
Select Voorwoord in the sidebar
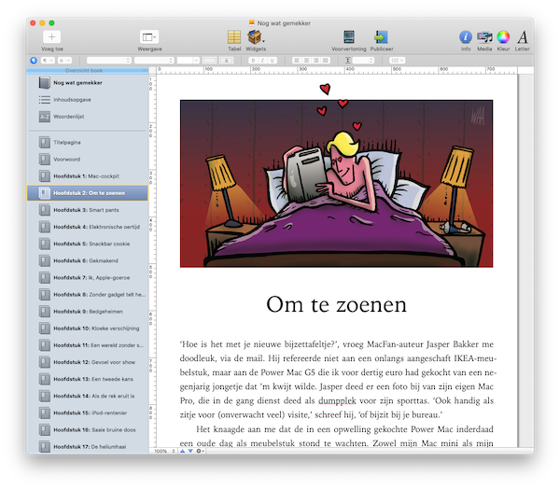[x=87, y=160]
